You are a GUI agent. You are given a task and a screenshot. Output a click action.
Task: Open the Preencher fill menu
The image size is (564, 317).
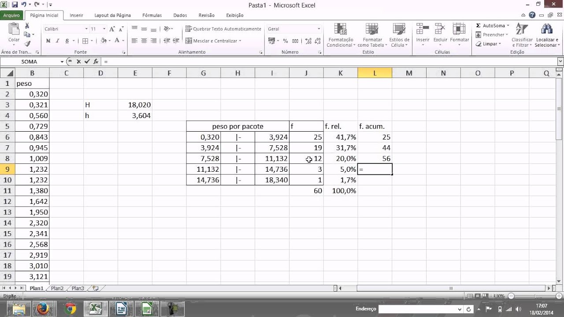click(x=492, y=35)
